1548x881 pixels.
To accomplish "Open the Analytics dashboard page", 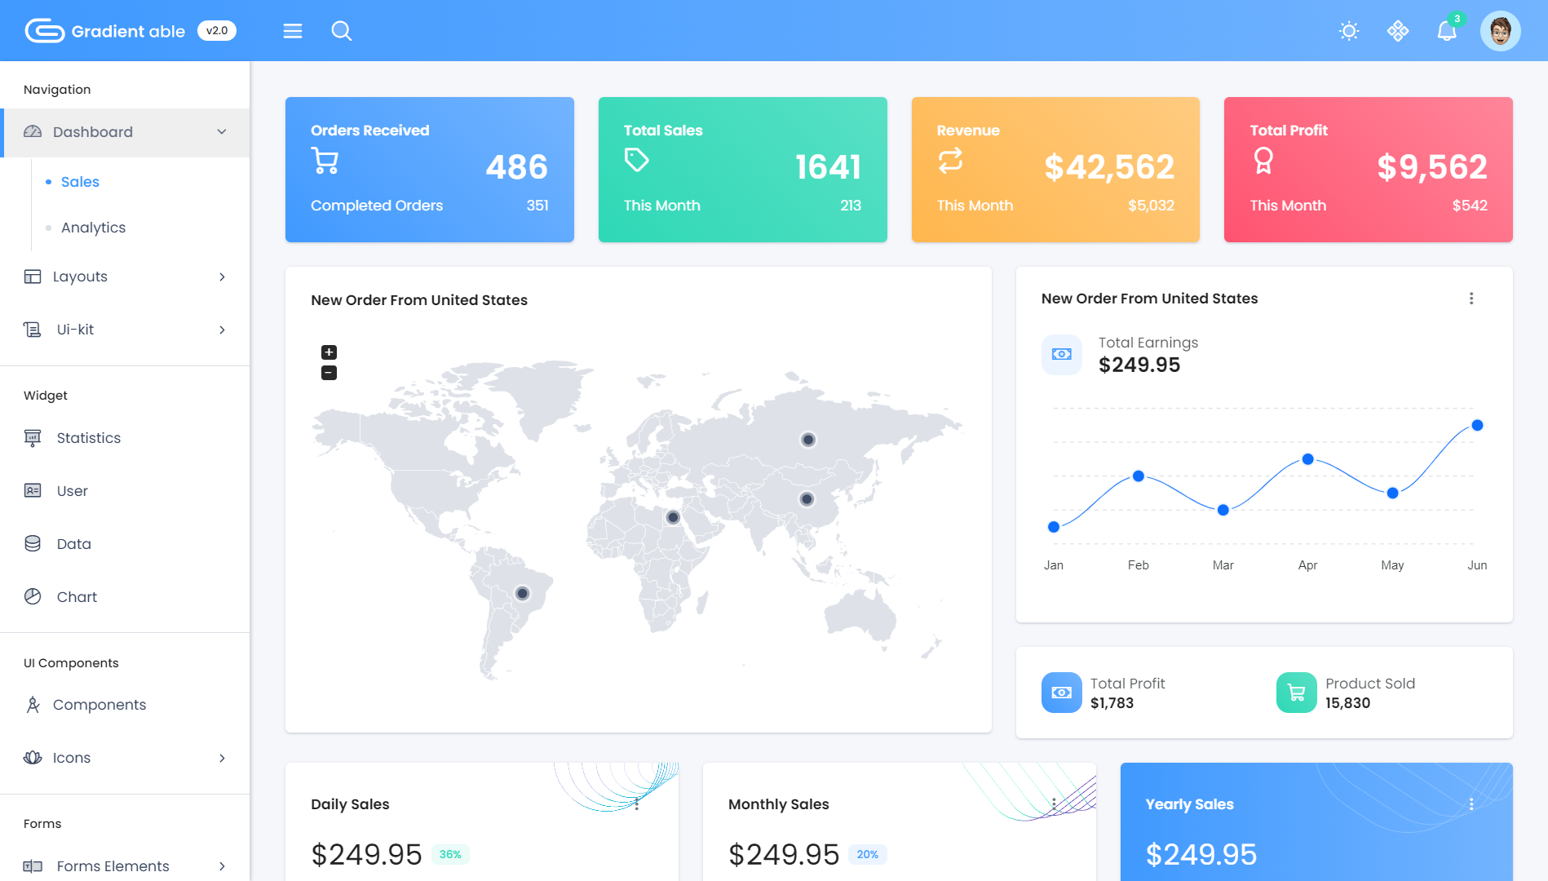I will 93,228.
